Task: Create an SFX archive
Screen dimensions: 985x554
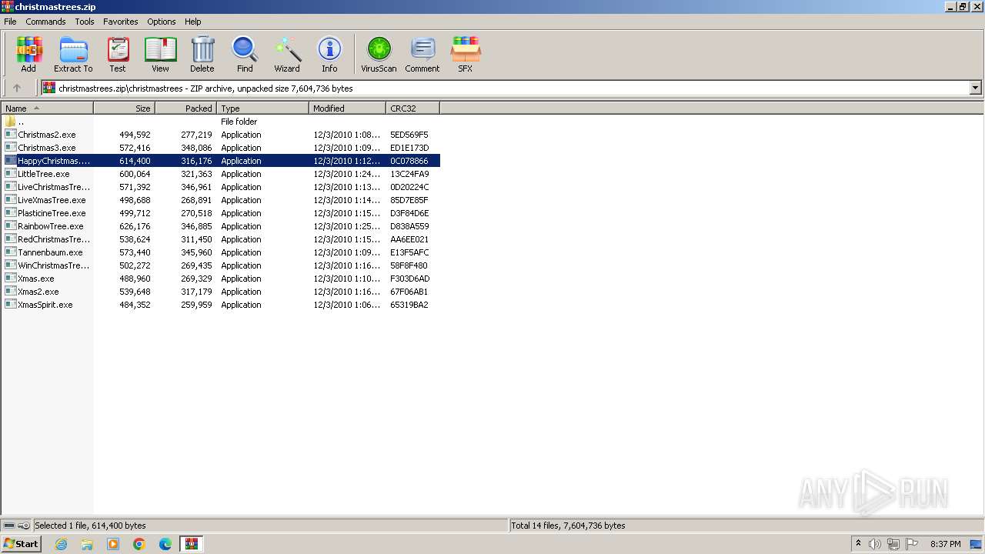Action: point(466,55)
